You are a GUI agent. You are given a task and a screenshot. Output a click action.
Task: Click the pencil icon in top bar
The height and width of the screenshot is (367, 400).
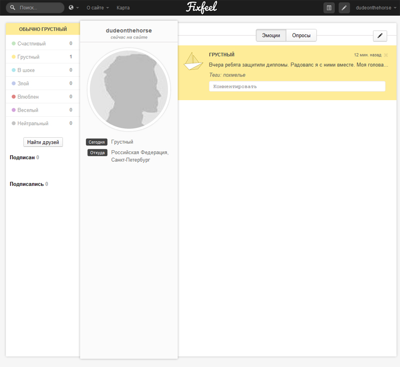coord(344,8)
